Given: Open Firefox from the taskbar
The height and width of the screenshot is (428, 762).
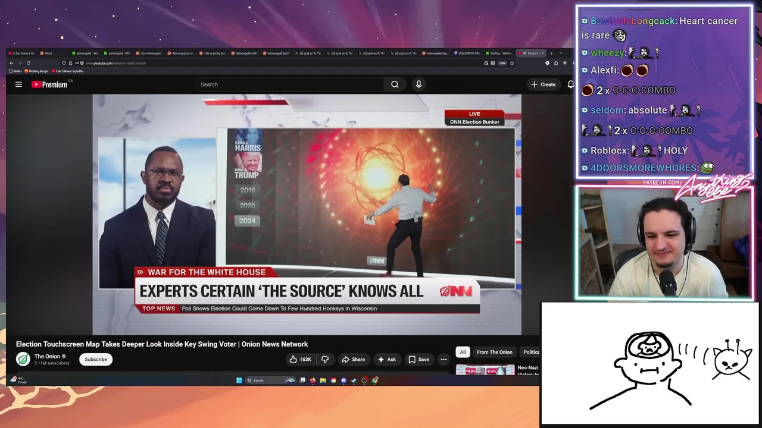Looking at the screenshot, I should tap(313, 380).
